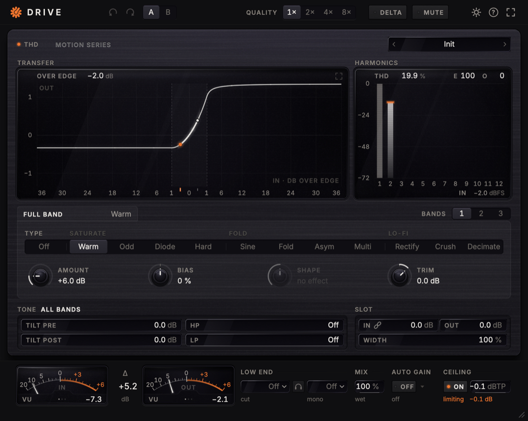This screenshot has height=421, width=528.
Task: Turn off the CEILING ON switch
Action: (x=455, y=386)
